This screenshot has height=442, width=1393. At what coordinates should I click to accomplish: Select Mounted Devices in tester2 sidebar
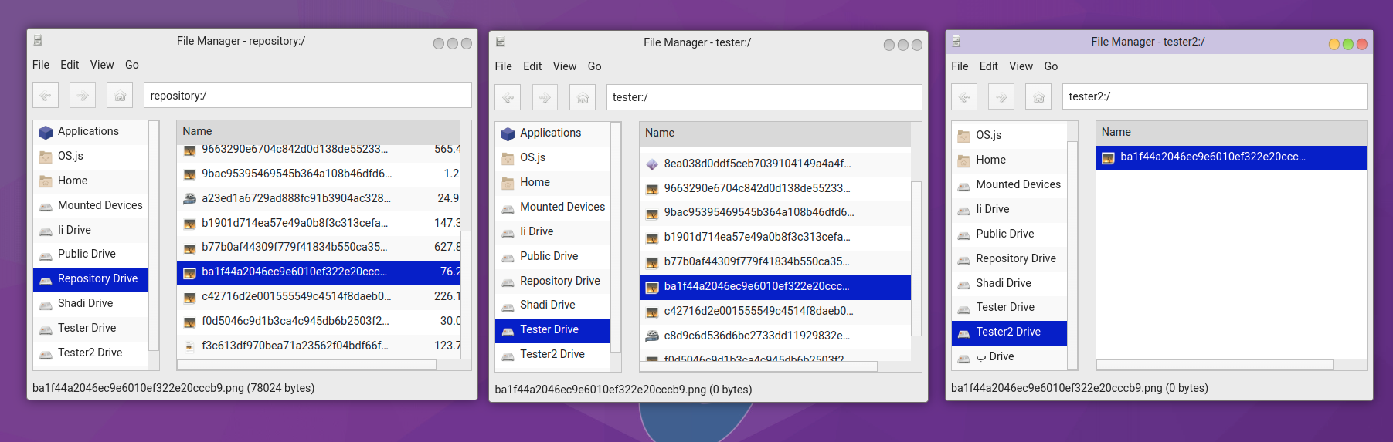click(x=1009, y=184)
